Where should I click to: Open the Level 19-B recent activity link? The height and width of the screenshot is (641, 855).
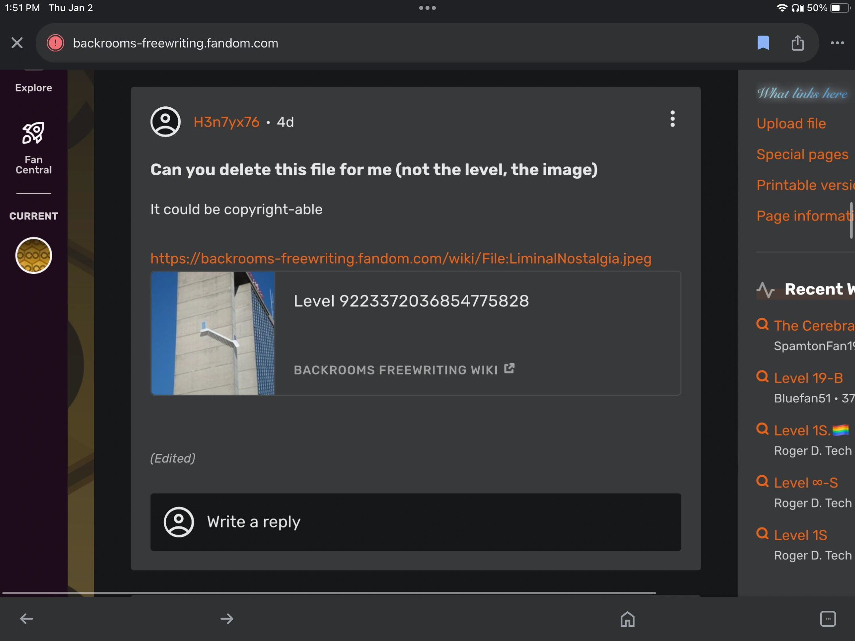tap(808, 378)
